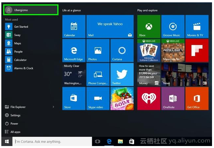
Task: Launch the Minecraft tile
Action: [x=173, y=51]
